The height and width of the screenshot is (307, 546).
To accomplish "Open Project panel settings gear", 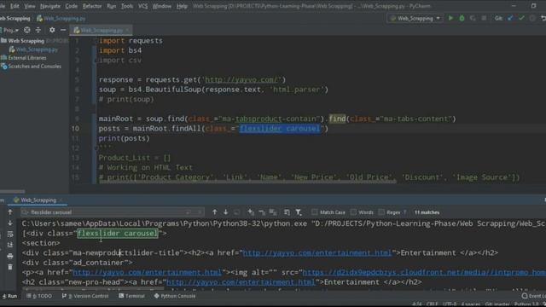I will (52, 31).
